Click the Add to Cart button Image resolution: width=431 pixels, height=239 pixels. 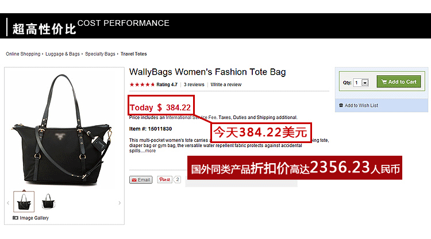399,82
